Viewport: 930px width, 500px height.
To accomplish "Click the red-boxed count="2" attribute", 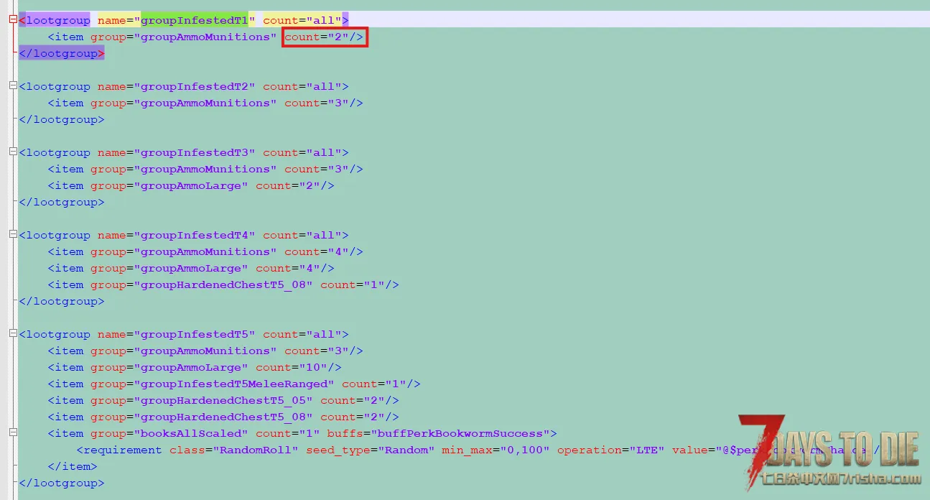I will [x=325, y=37].
